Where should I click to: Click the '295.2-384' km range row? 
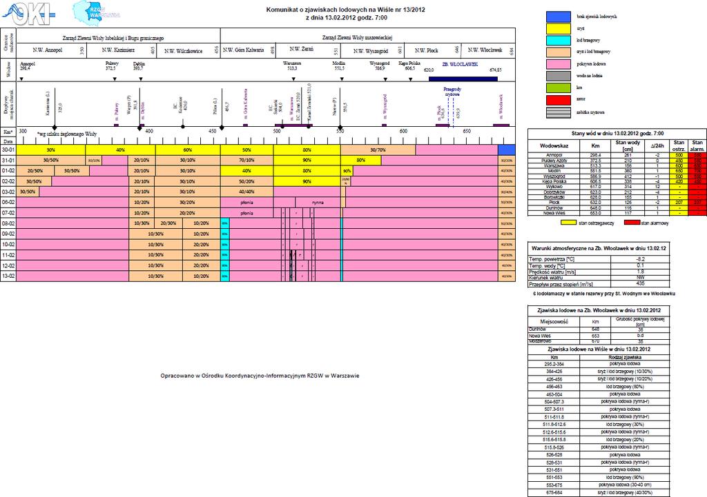pos(599,364)
